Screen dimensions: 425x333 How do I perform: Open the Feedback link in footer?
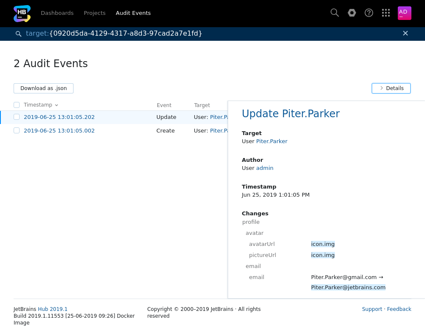tap(399, 309)
